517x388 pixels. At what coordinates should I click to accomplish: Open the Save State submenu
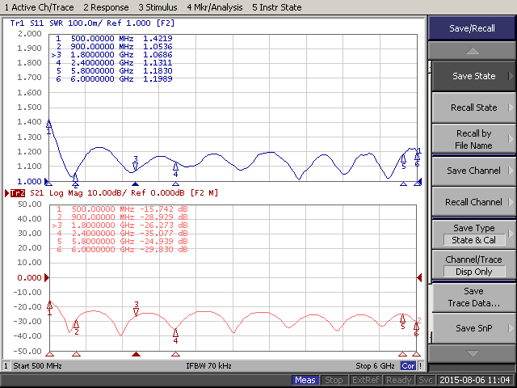474,76
